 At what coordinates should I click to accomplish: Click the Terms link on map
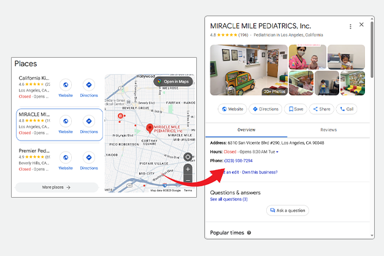tap(188, 190)
